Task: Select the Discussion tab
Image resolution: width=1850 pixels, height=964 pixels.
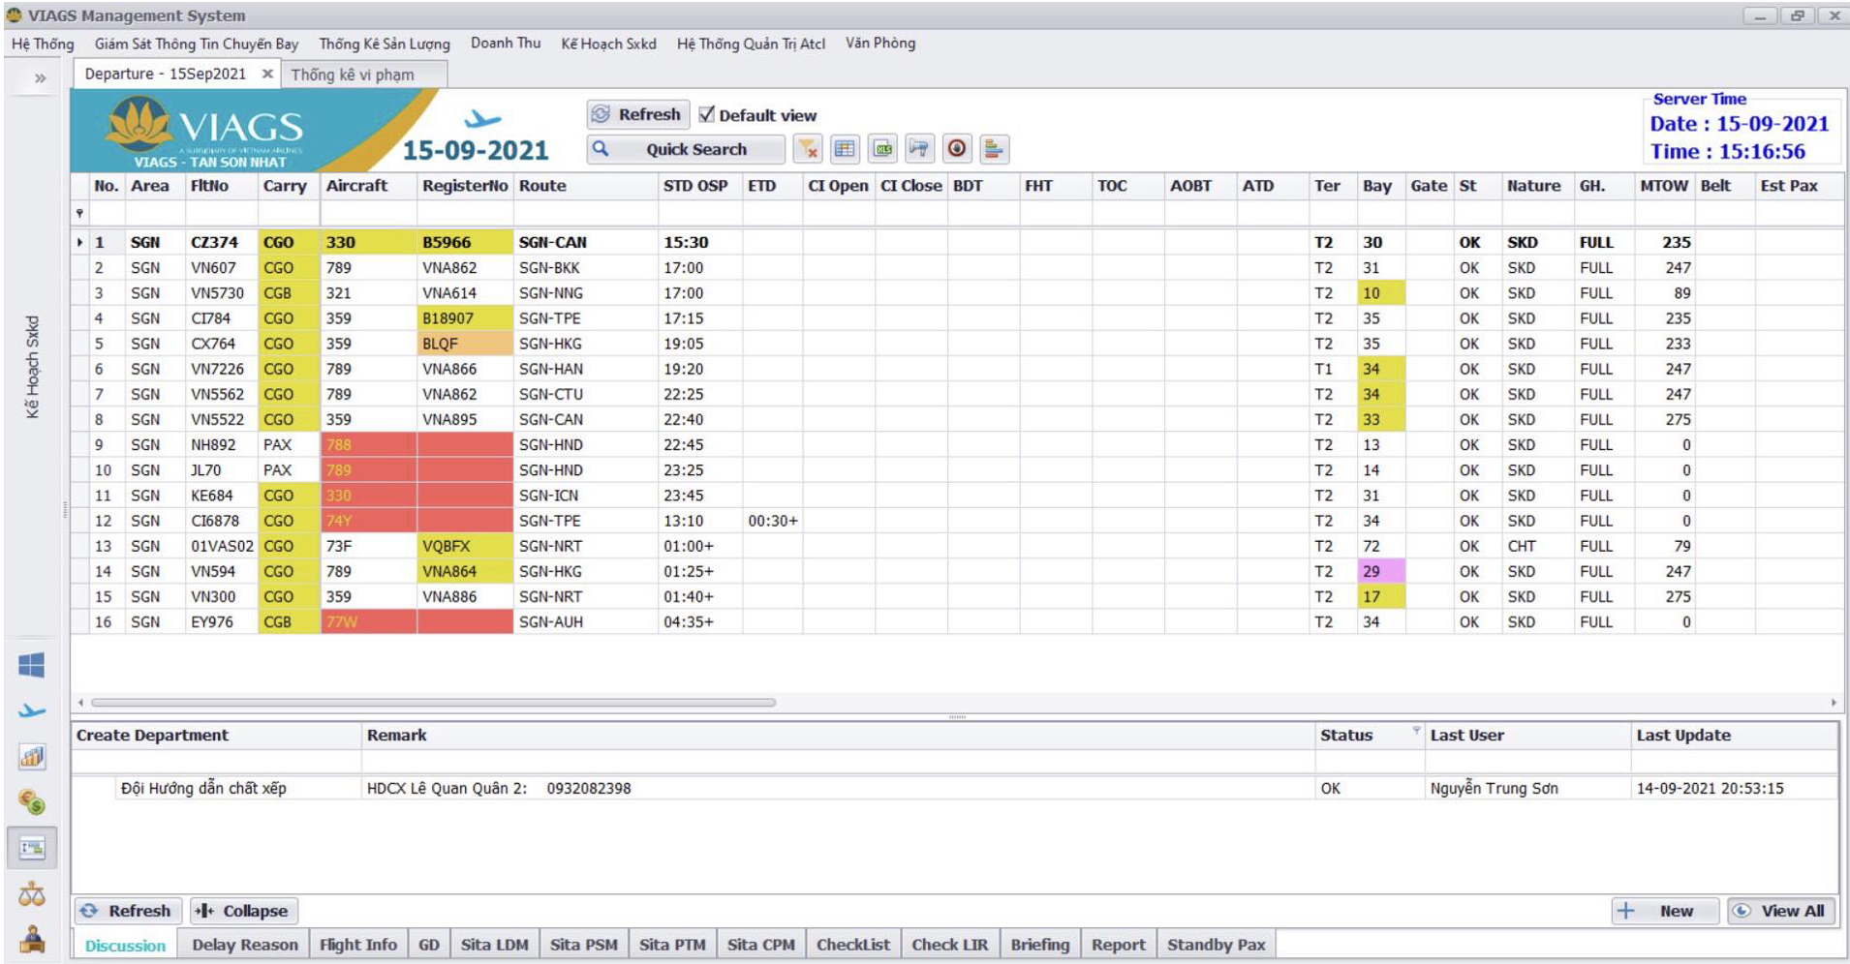Action: click(125, 946)
